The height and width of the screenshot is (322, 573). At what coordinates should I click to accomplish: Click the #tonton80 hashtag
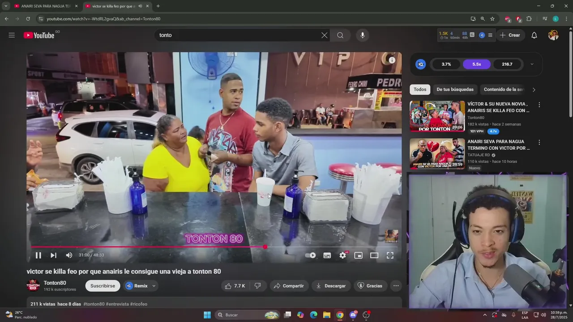coord(94,304)
